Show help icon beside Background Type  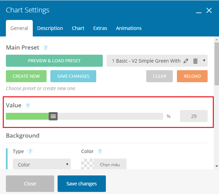(30, 151)
